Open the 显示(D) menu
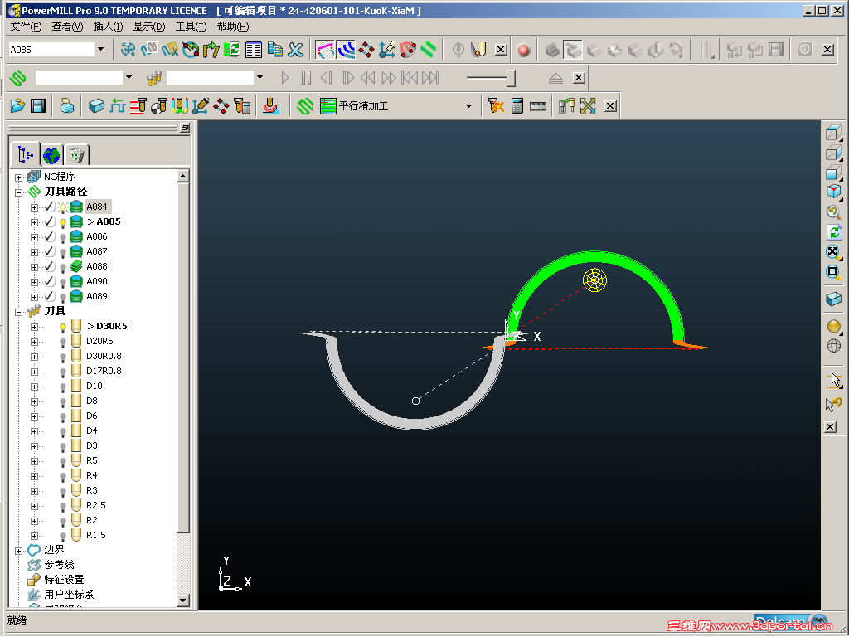The width and height of the screenshot is (849, 637). pos(149,26)
